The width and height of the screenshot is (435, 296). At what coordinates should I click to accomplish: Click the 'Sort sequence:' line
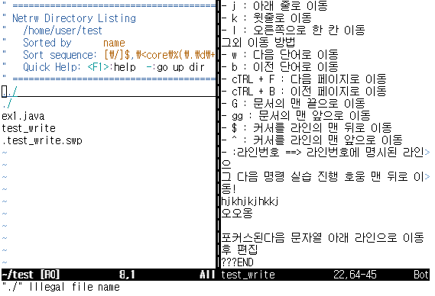click(119, 55)
